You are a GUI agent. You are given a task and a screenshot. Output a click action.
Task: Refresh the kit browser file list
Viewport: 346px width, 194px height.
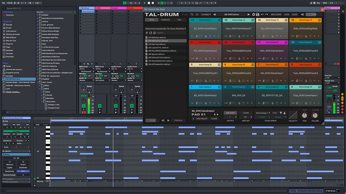click(151, 33)
